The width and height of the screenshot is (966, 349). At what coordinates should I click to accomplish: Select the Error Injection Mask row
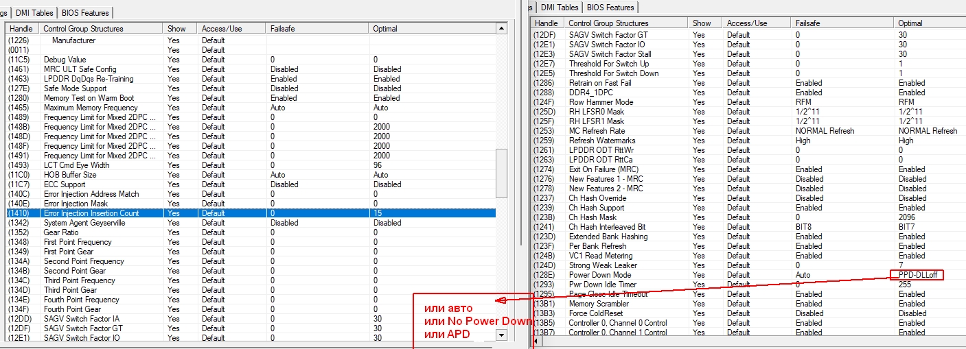click(x=251, y=204)
